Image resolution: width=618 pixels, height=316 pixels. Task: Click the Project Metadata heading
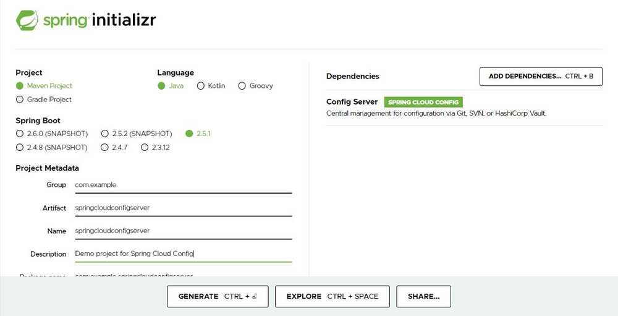(x=48, y=168)
